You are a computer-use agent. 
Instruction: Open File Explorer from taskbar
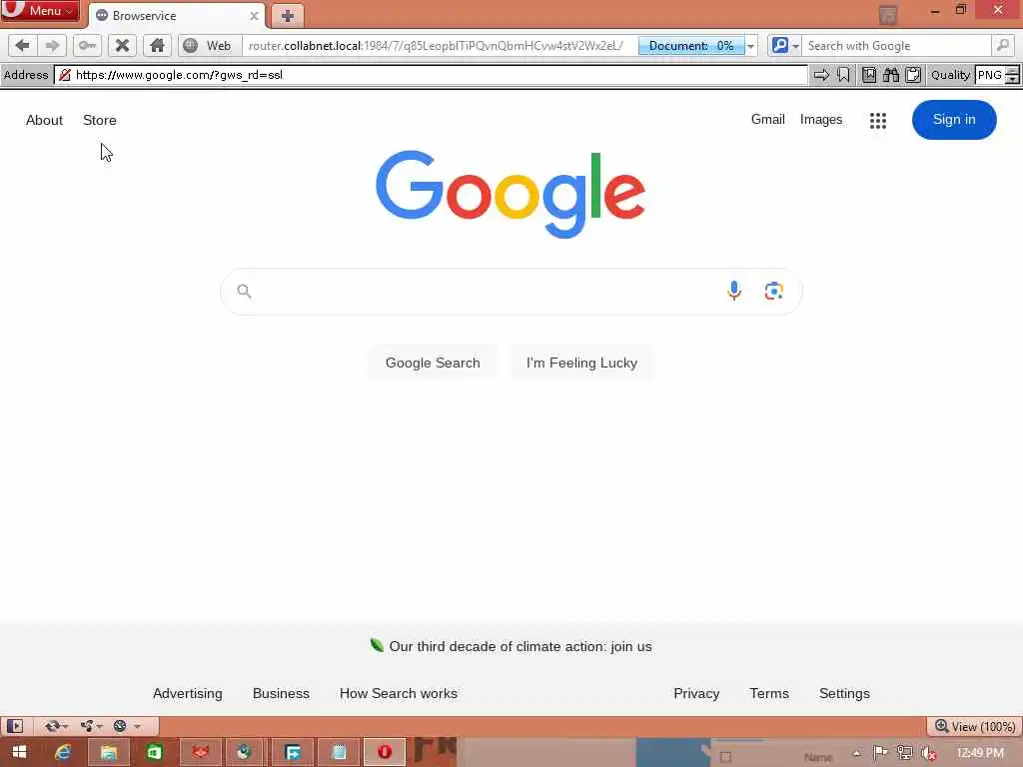pos(108,753)
